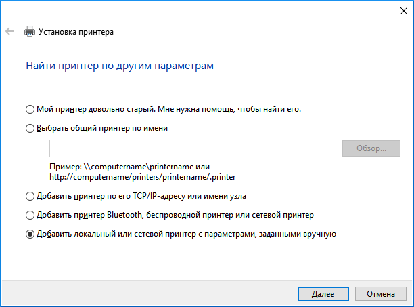Click the shared printer name text field
Screen dimensions: 414x307
193,148
